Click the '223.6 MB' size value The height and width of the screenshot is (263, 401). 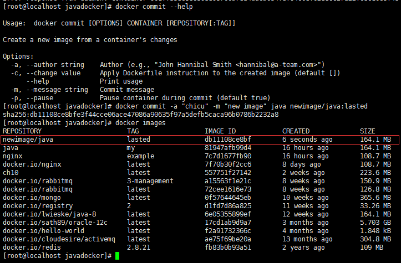tap(375, 173)
